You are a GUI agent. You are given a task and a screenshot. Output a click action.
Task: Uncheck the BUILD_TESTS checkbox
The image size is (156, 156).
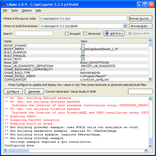click(83, 59)
